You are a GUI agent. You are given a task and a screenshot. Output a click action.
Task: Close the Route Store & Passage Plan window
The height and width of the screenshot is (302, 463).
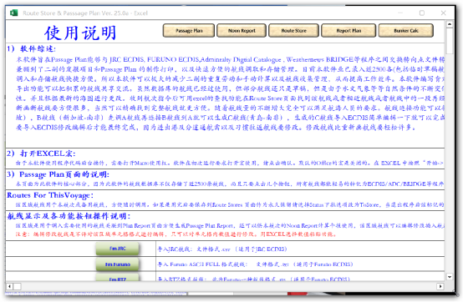click(x=443, y=13)
